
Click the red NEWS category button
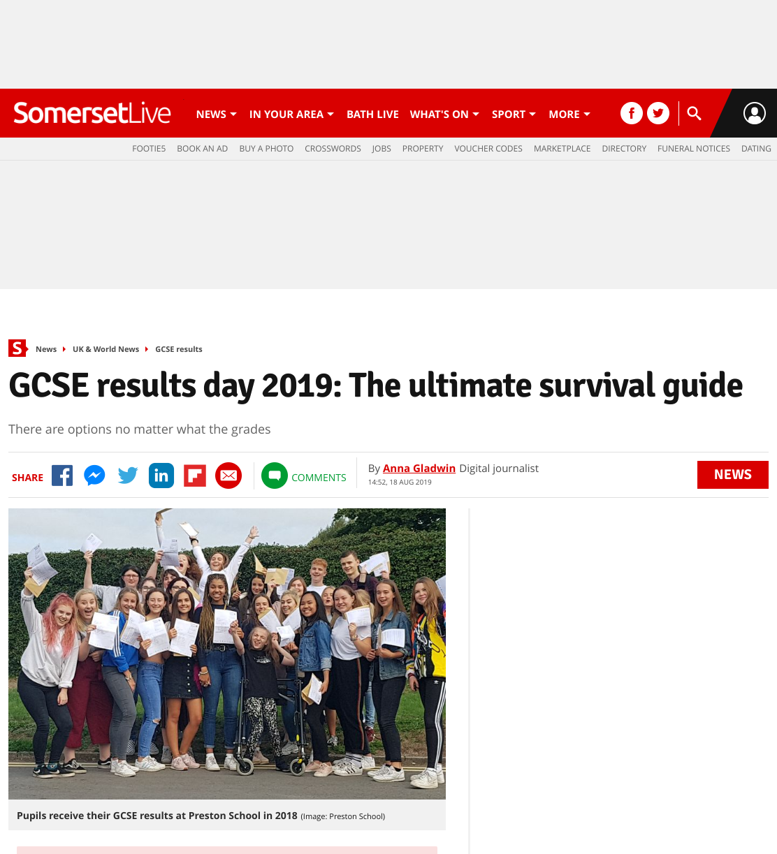(733, 475)
